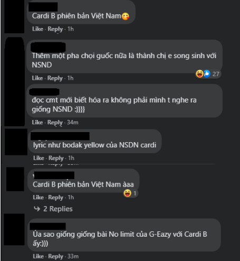This screenshot has width=240, height=261.
Task: Open the 34m timestamp link
Action: tap(72, 122)
